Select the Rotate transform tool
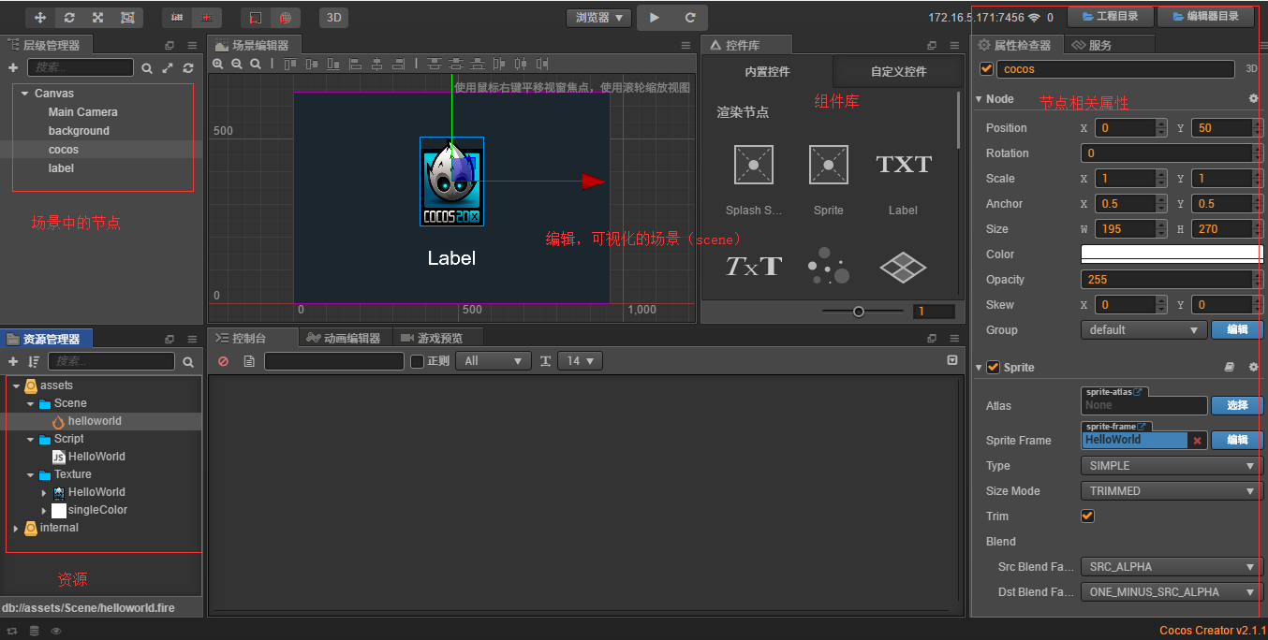Image resolution: width=1268 pixels, height=640 pixels. pos(69,18)
